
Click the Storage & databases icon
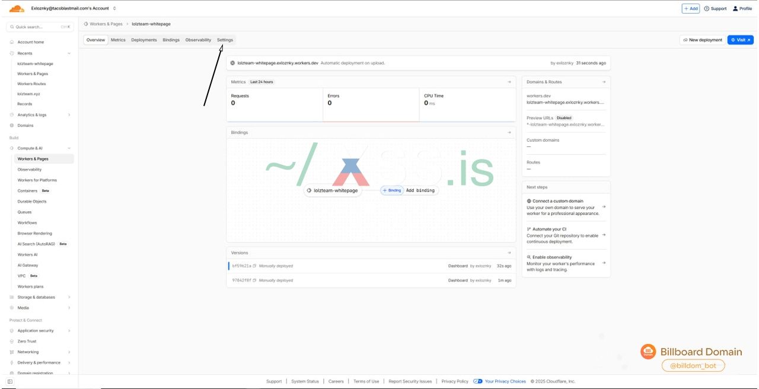(x=12, y=297)
